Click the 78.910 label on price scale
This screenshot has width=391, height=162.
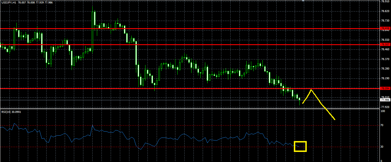click(x=385, y=1)
